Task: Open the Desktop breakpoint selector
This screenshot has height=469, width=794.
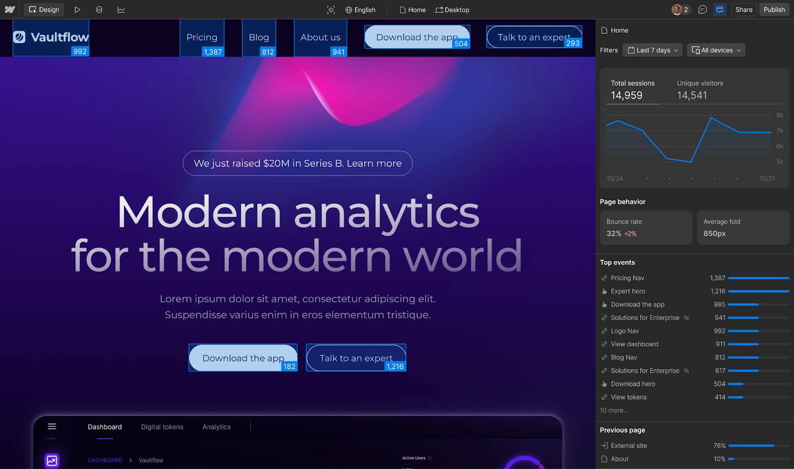Action: pos(452,9)
